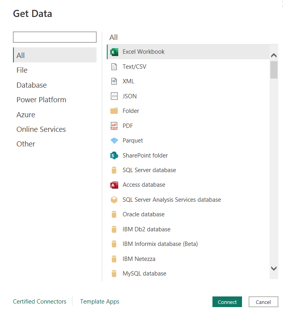Open the Template Apps link
Viewport: 283px width, 315px height.
100,302
